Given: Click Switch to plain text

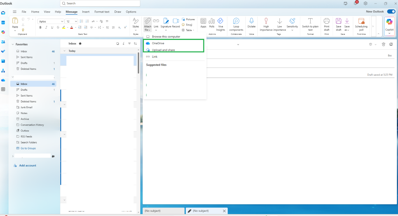Looking at the screenshot, I should [310, 24].
